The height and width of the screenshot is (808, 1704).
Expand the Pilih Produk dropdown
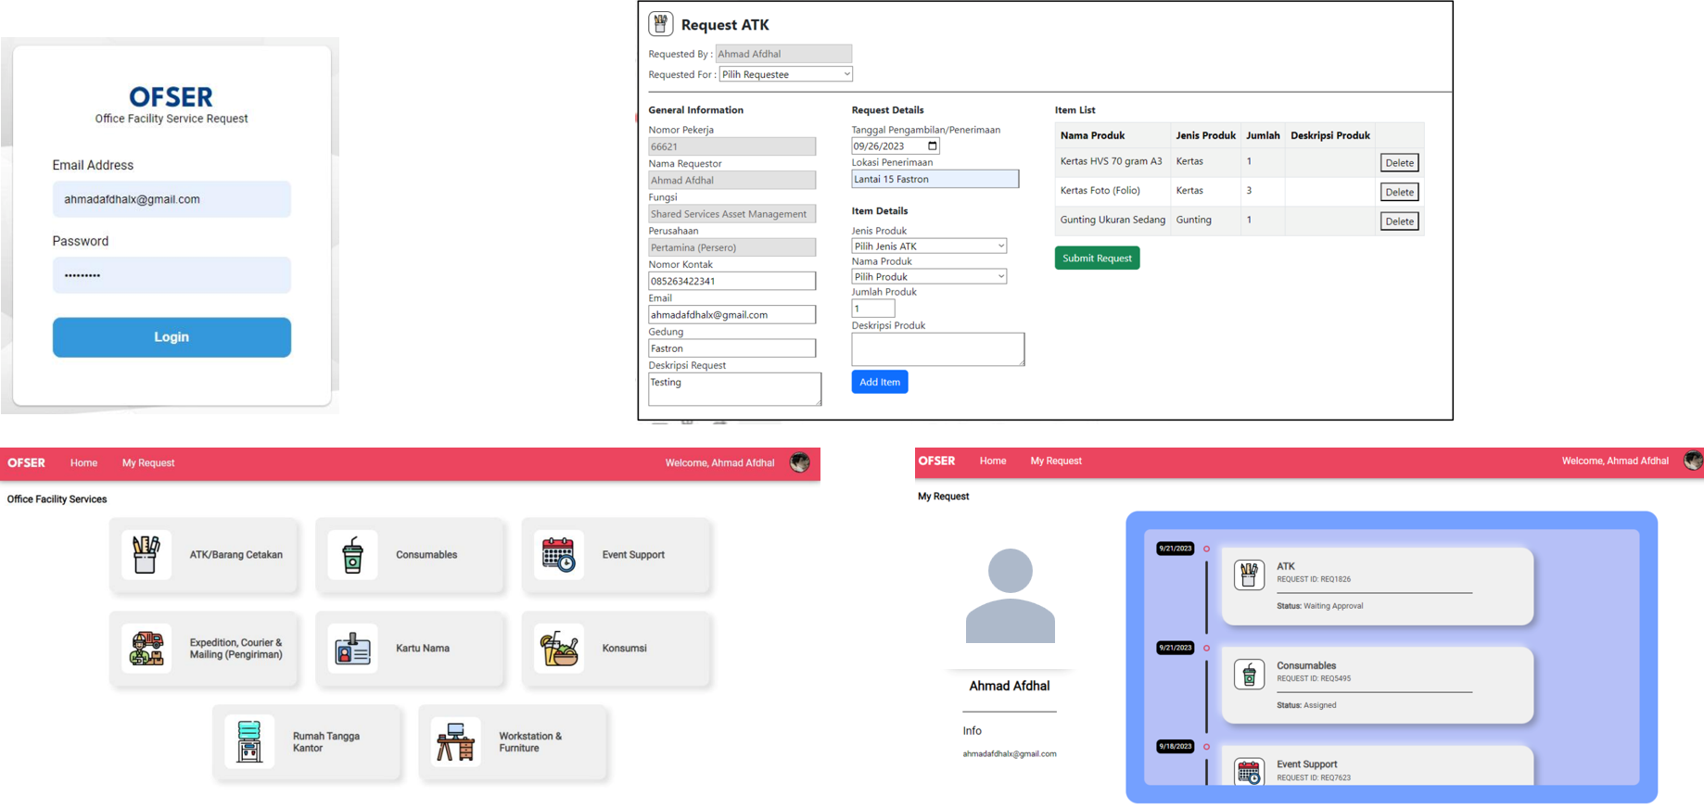pyautogui.click(x=929, y=277)
